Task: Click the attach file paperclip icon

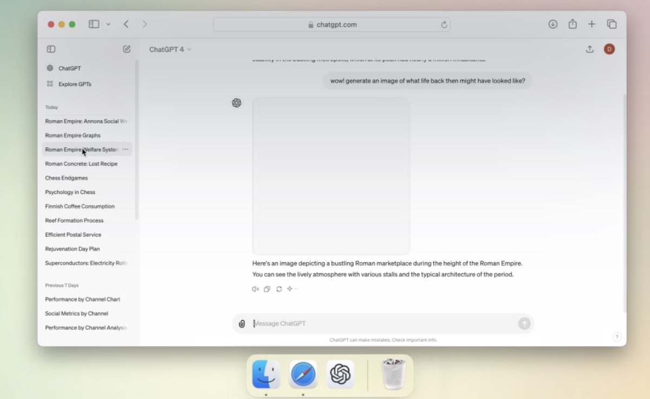Action: [x=242, y=323]
